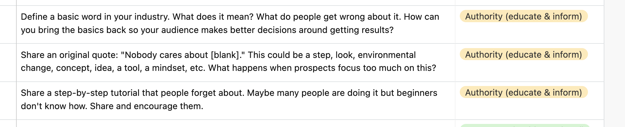Click the partially visible green tag at bottom
The image size is (625, 127).
525,125
